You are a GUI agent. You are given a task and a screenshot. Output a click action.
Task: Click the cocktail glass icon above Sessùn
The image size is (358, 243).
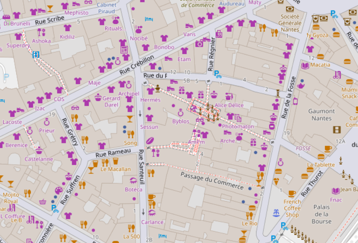(x=130, y=119)
